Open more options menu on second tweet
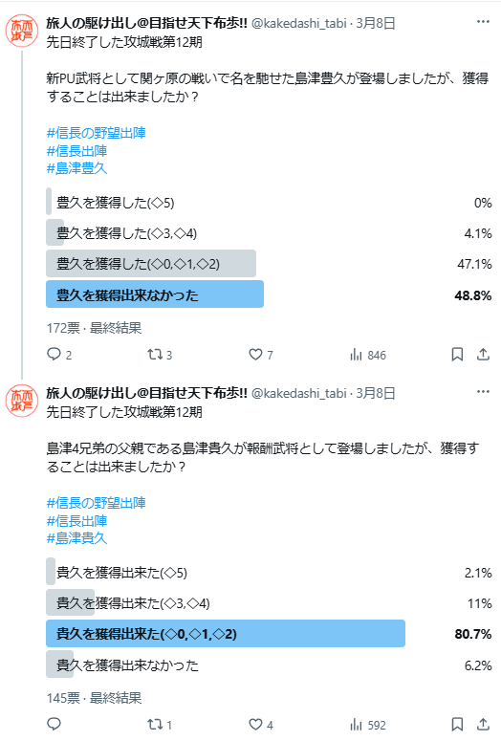The height and width of the screenshot is (741, 501). [483, 392]
